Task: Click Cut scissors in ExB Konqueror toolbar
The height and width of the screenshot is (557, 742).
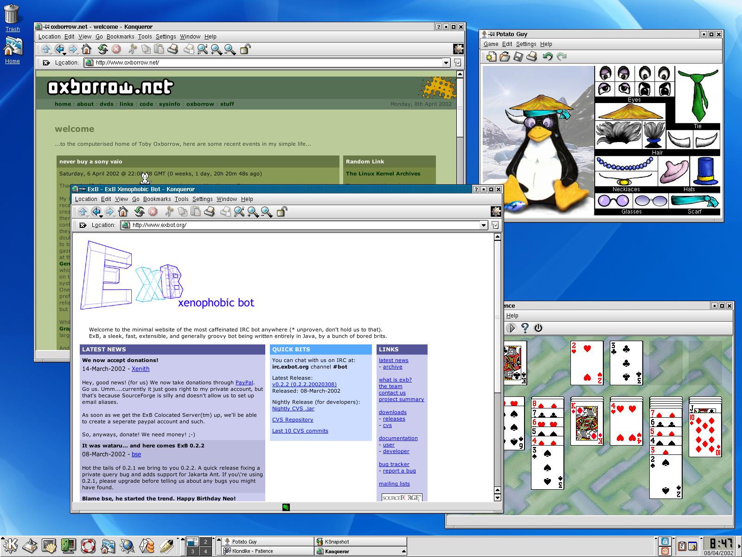Action: pos(169,212)
